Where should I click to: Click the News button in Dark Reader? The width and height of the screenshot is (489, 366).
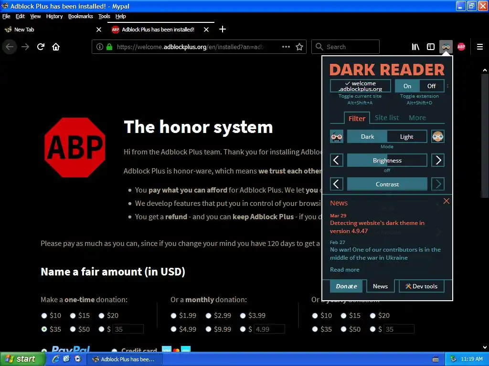380,286
